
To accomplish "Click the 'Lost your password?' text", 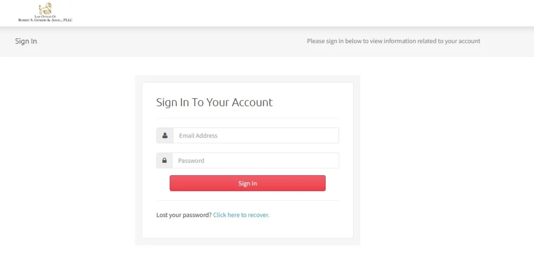I will pyautogui.click(x=184, y=215).
